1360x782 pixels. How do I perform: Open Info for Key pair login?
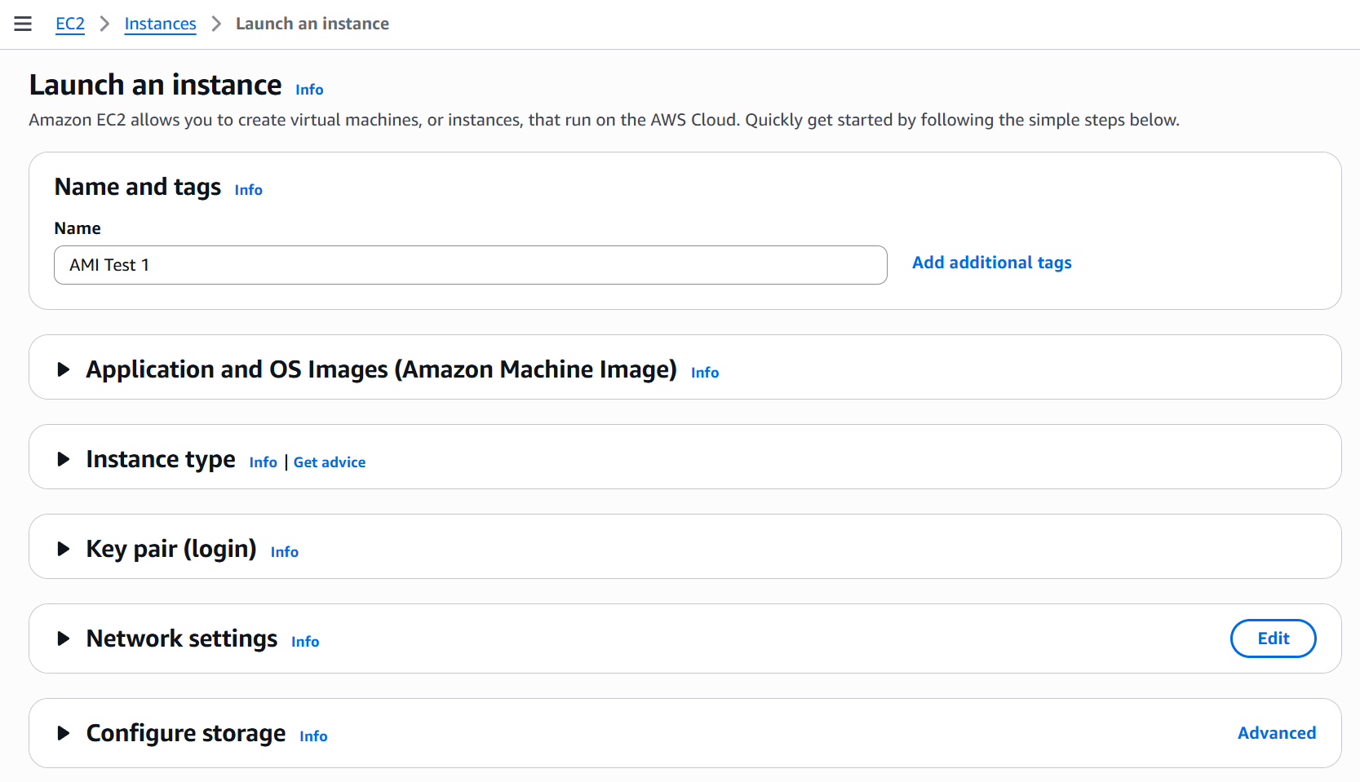coord(284,552)
